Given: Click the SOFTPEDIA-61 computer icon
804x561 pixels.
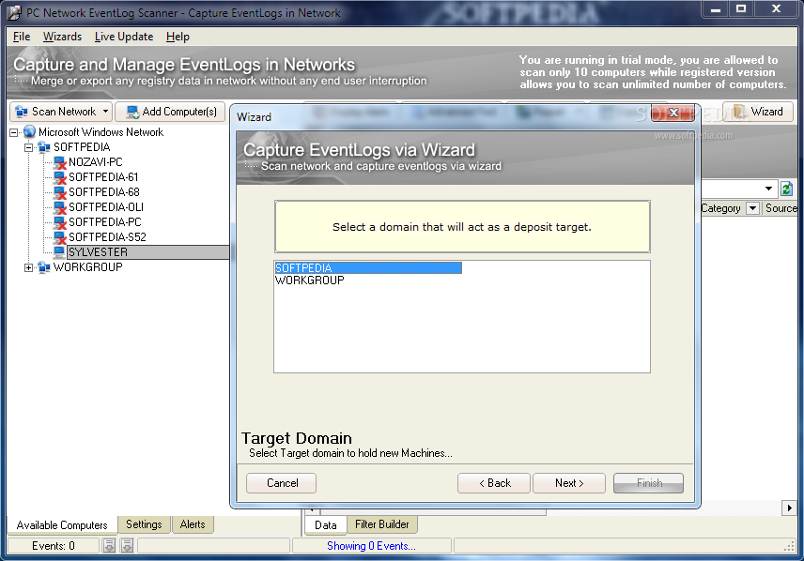Looking at the screenshot, I should [60, 177].
